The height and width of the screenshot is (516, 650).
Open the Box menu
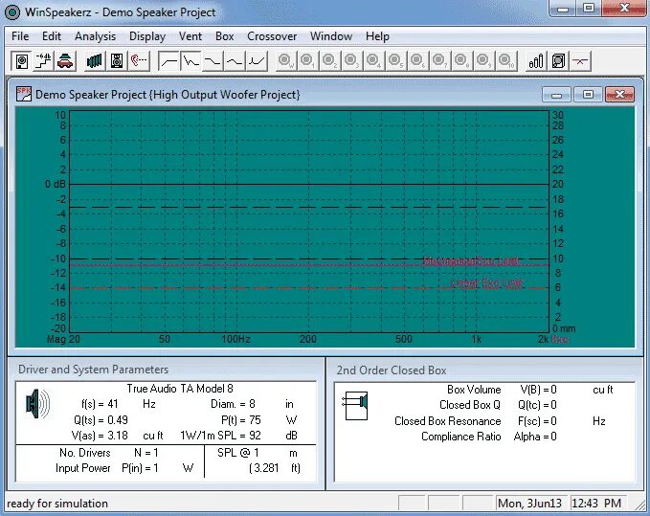(224, 36)
